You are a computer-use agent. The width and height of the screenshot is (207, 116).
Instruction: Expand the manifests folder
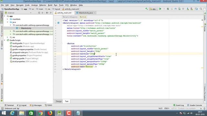click(x=7, y=19)
